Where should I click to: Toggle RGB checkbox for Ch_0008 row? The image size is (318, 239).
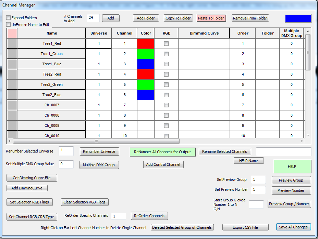point(166,115)
